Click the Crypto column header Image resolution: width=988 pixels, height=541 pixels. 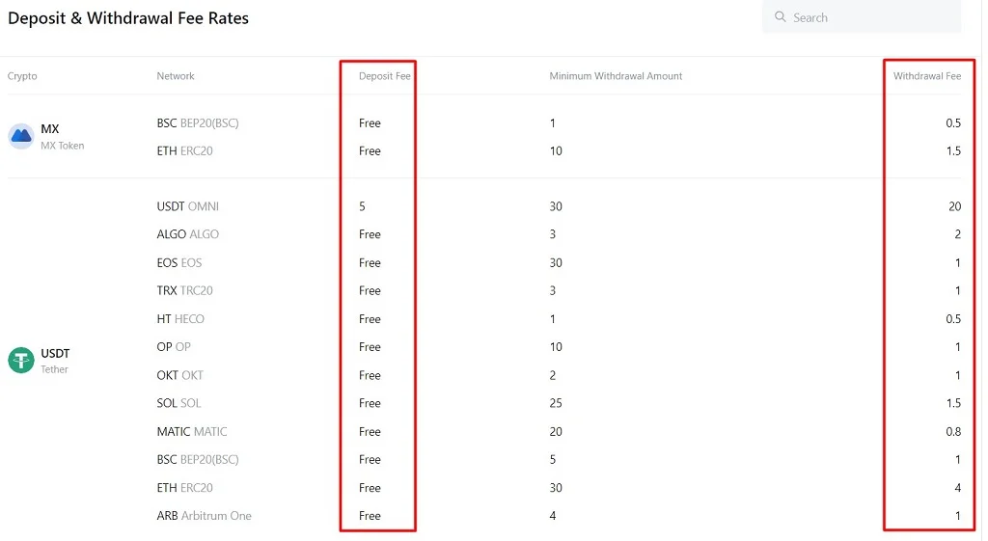[22, 76]
